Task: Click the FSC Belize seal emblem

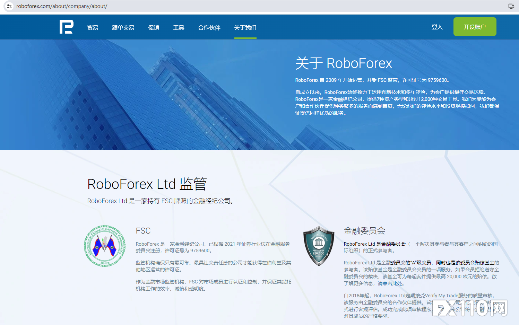Action: tap(105, 246)
